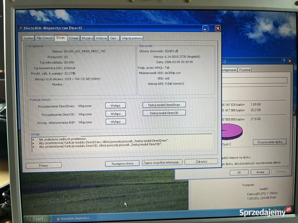Image resolution: width=298 pixels, height=223 pixels.
Task: Click the disk usage pie chart
Action: 232,132
